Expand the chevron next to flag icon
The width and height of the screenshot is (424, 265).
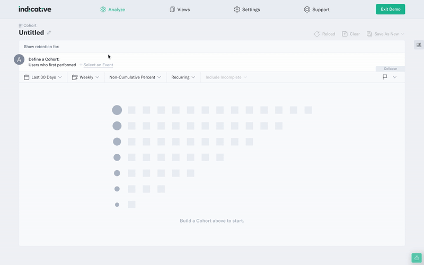coord(394,77)
